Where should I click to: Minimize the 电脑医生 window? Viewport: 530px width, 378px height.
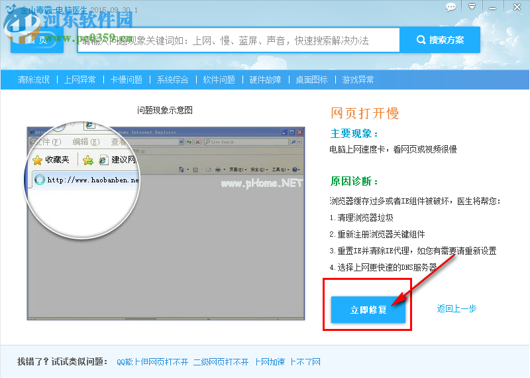492,7
